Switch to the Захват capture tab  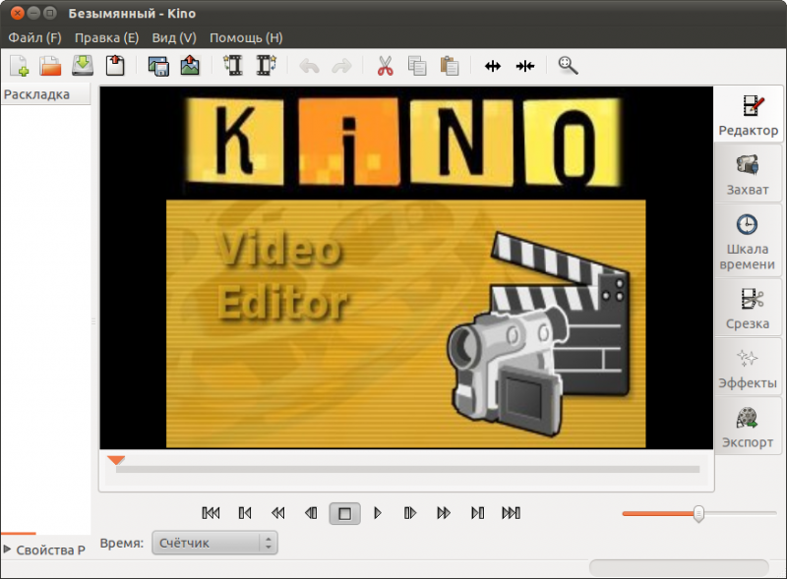[748, 174]
